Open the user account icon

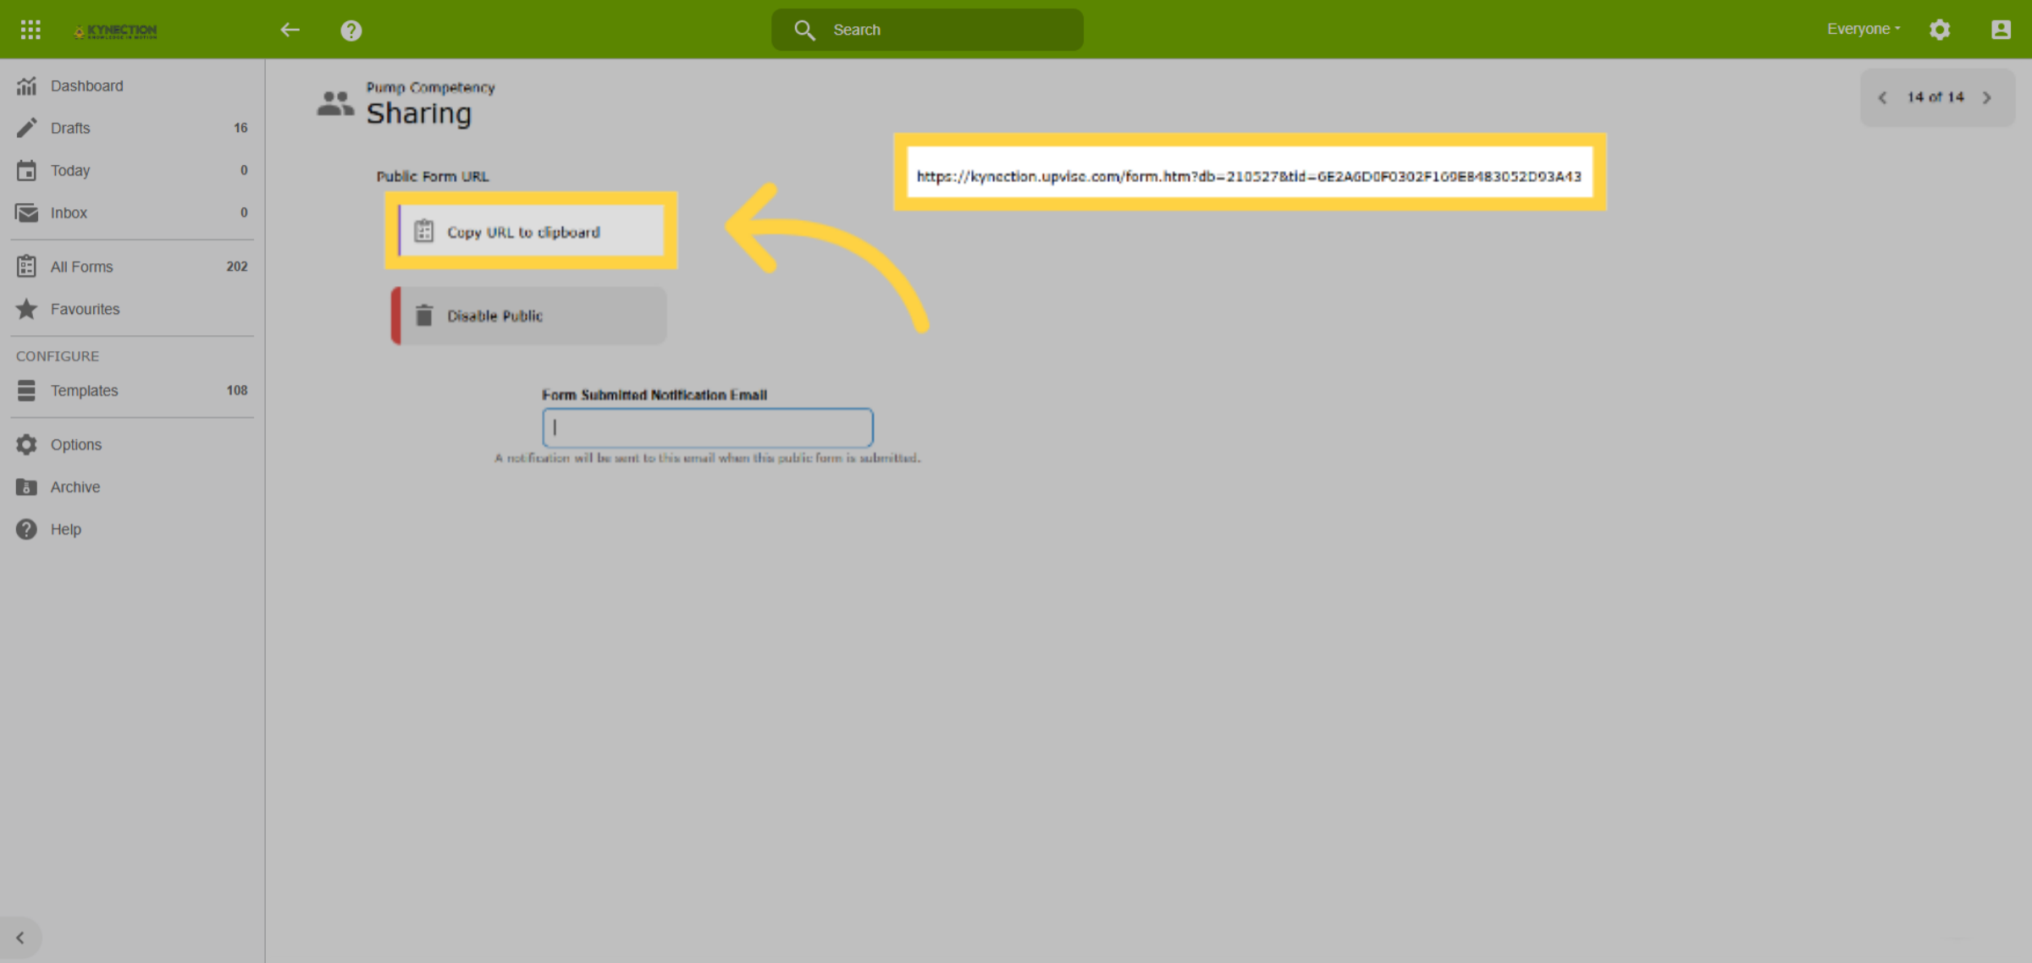(2001, 30)
